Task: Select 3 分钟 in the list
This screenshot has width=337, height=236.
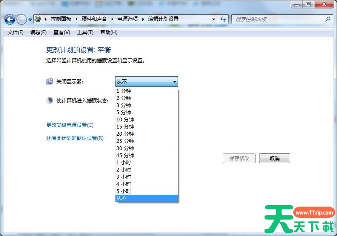Action: click(147, 105)
